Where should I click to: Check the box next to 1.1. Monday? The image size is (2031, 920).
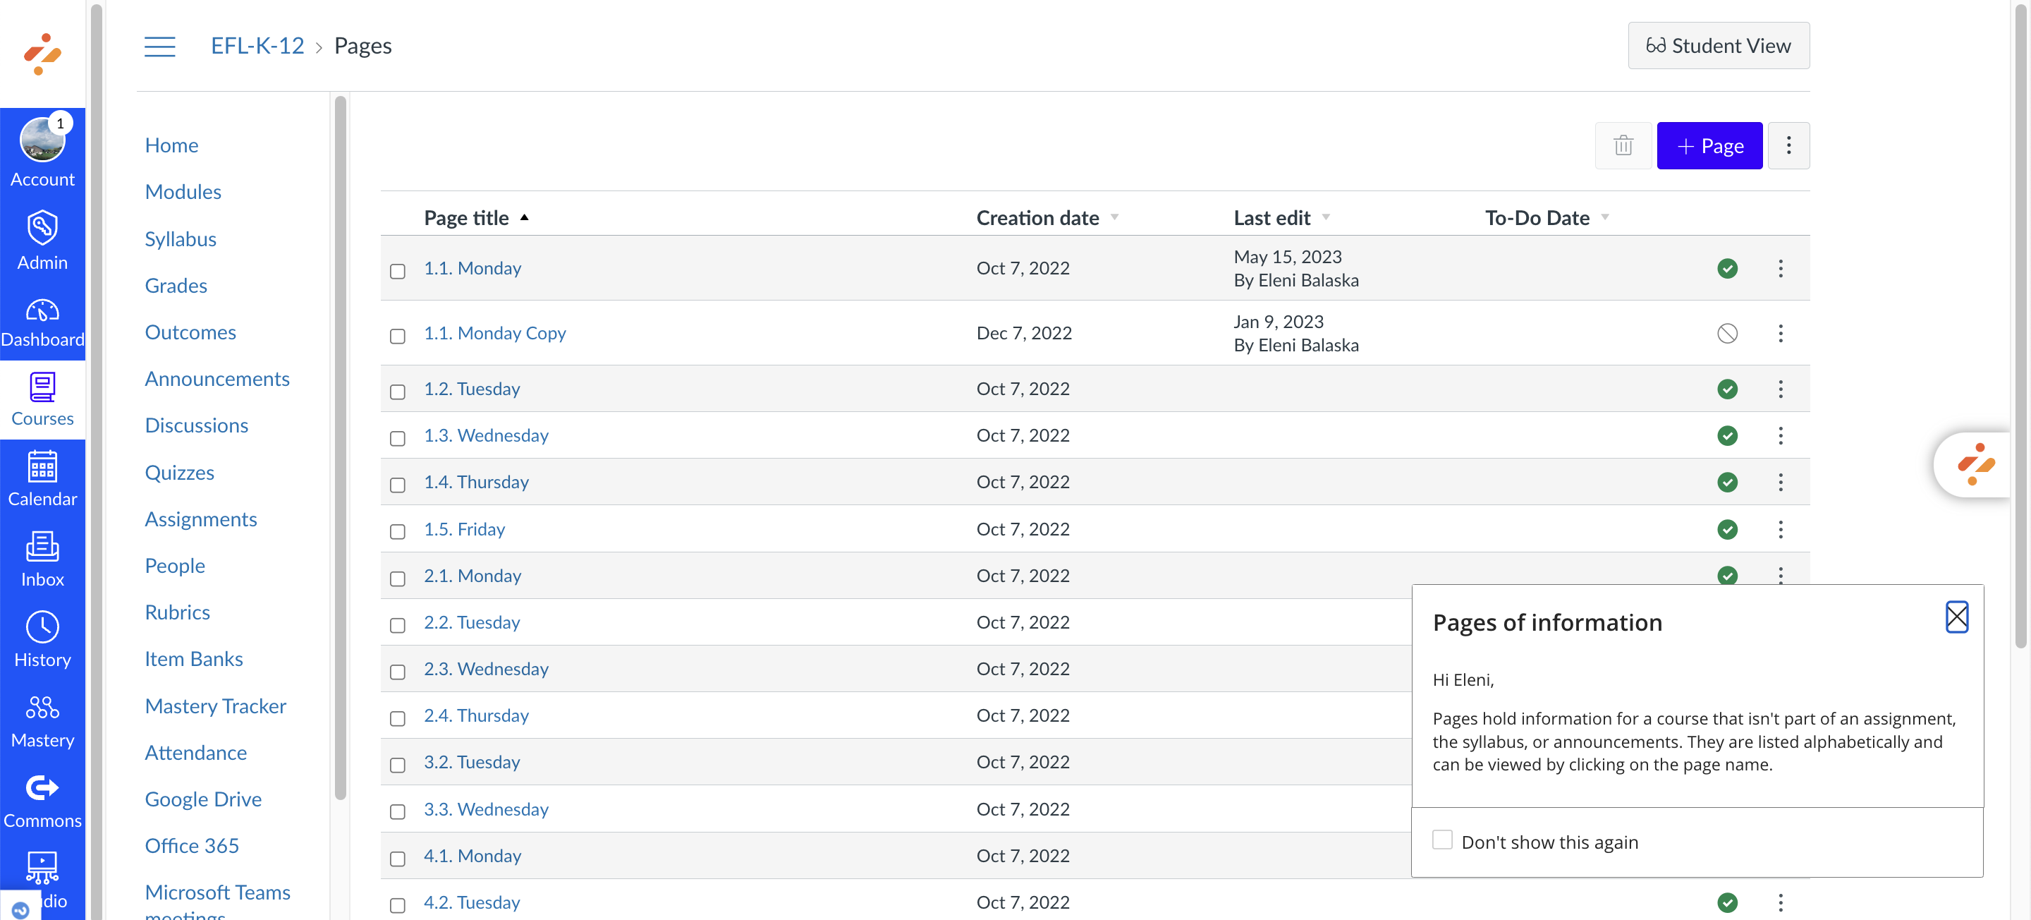(397, 271)
